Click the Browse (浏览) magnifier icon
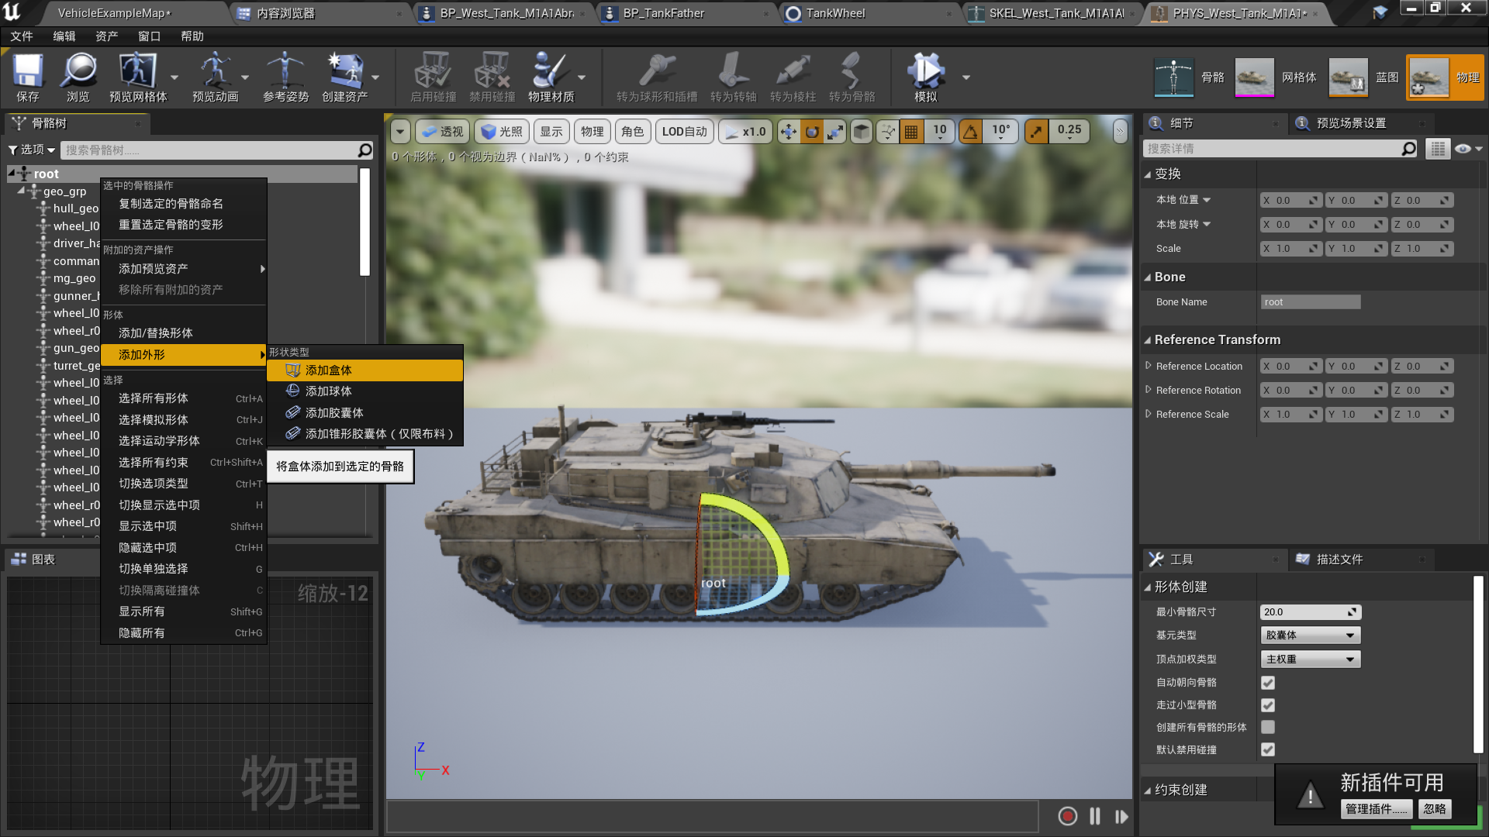 pos(78,71)
